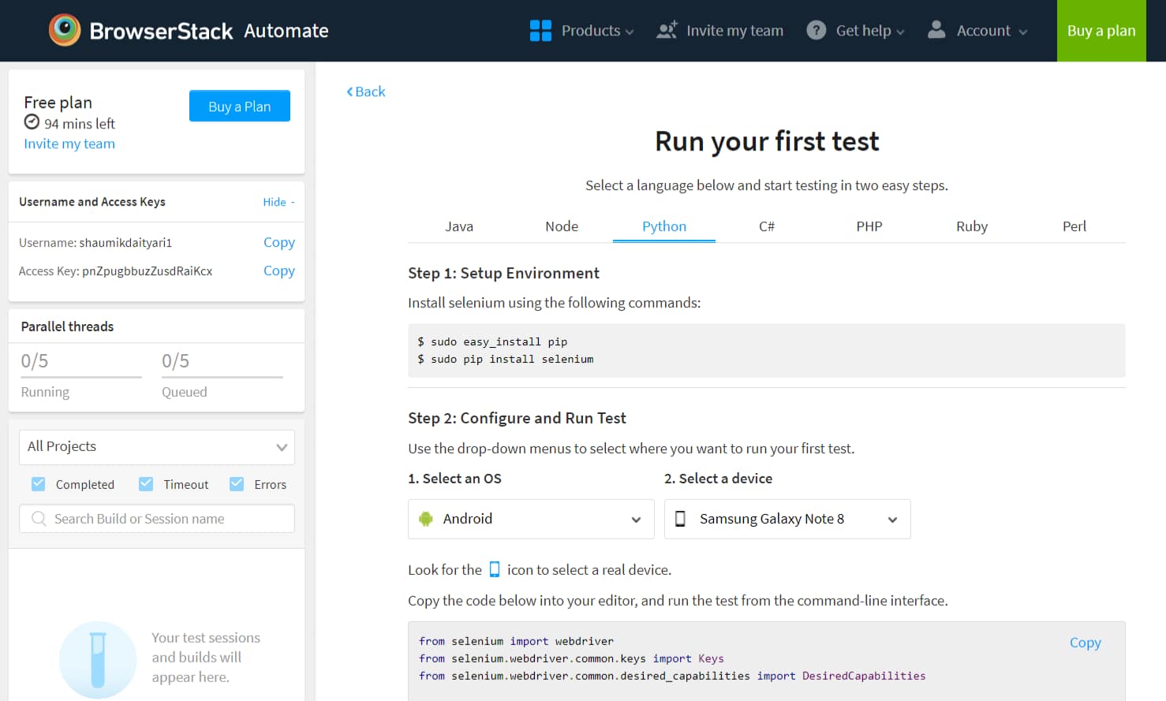The width and height of the screenshot is (1166, 701).
Task: Click the Invite my team person icon
Action: [x=667, y=30]
